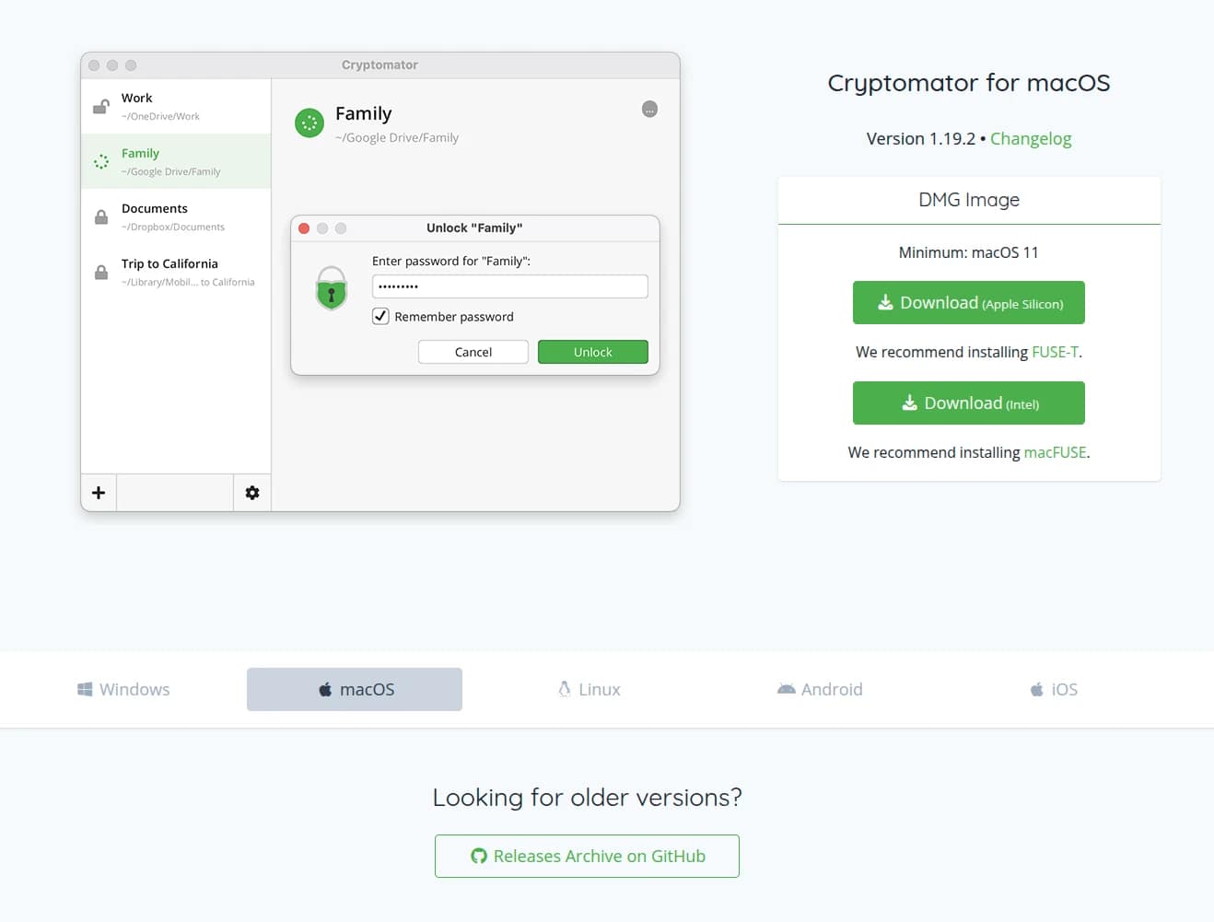Open vault options via the ellipsis icon

click(x=649, y=109)
